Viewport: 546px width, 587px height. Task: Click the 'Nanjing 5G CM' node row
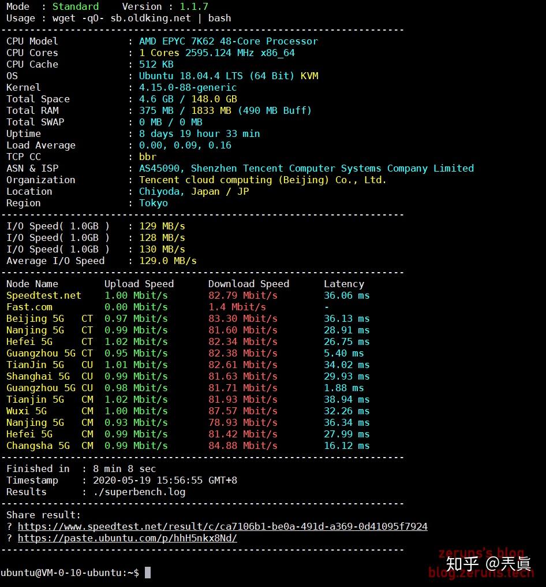188,423
